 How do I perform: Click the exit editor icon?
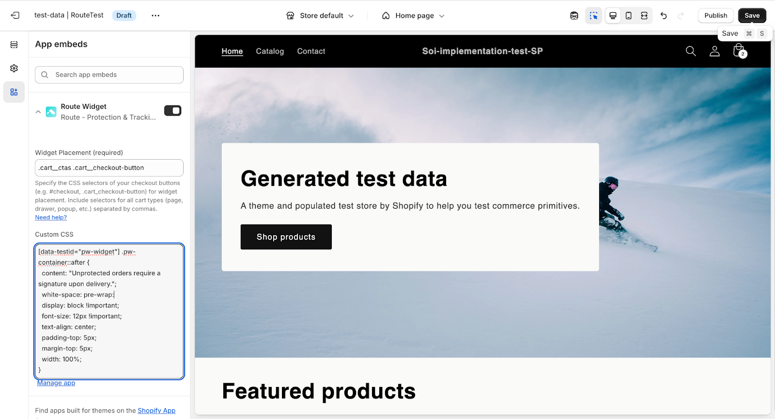(x=15, y=15)
